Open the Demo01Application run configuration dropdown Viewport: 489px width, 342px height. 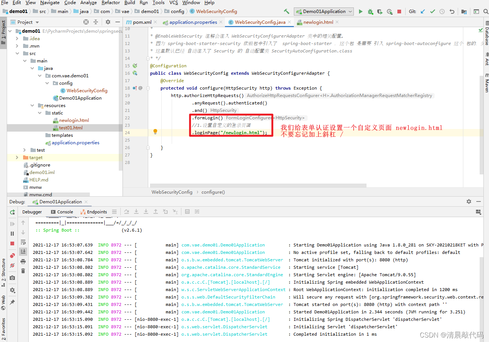(x=323, y=11)
